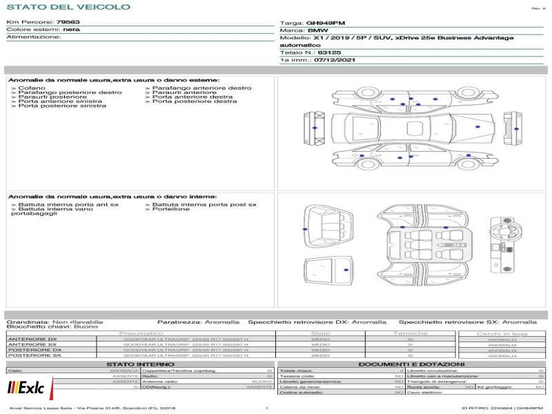Click the STATO DEL VEICOLO page title
The width and height of the screenshot is (552, 414).
coord(68,7)
